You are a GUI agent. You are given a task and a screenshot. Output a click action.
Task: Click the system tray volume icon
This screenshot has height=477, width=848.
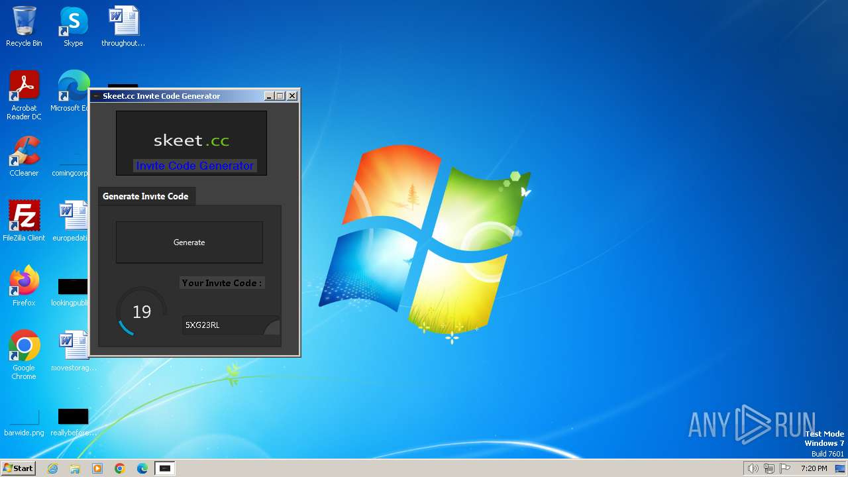click(753, 468)
